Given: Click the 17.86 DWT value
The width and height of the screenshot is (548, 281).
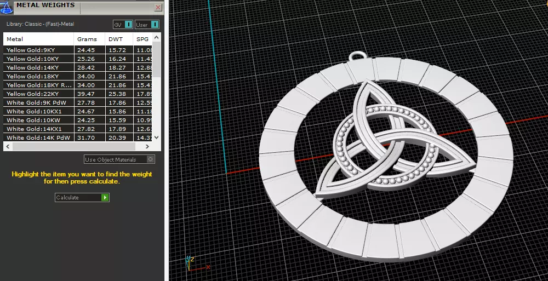Looking at the screenshot, I should point(117,102).
